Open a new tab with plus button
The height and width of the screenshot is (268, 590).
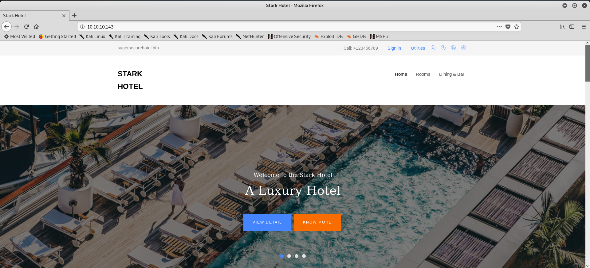coord(74,15)
